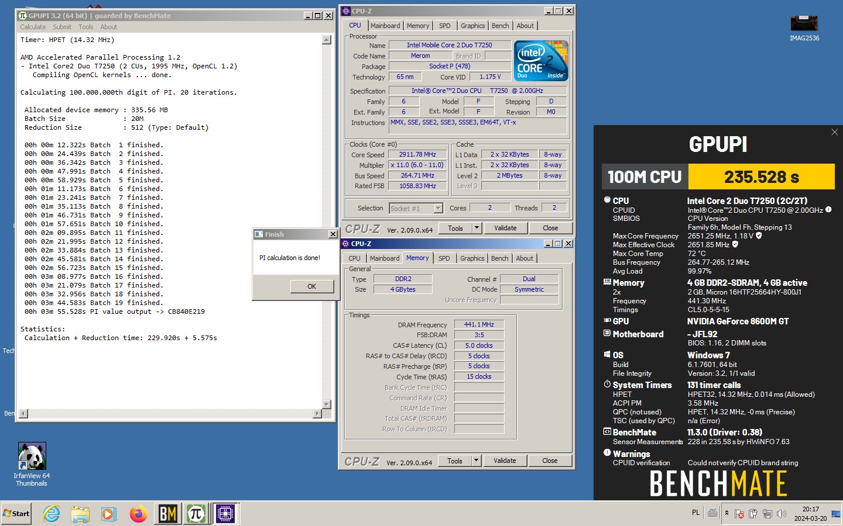
Task: Open the SPD tab in upper CPU-Z window
Action: pos(445,26)
